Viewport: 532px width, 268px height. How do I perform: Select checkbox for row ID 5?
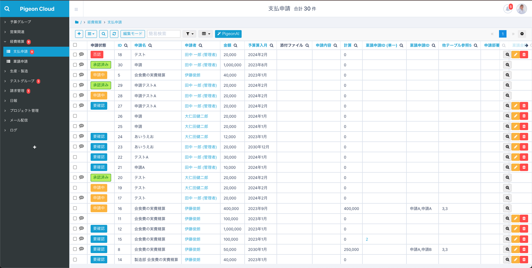[75, 75]
